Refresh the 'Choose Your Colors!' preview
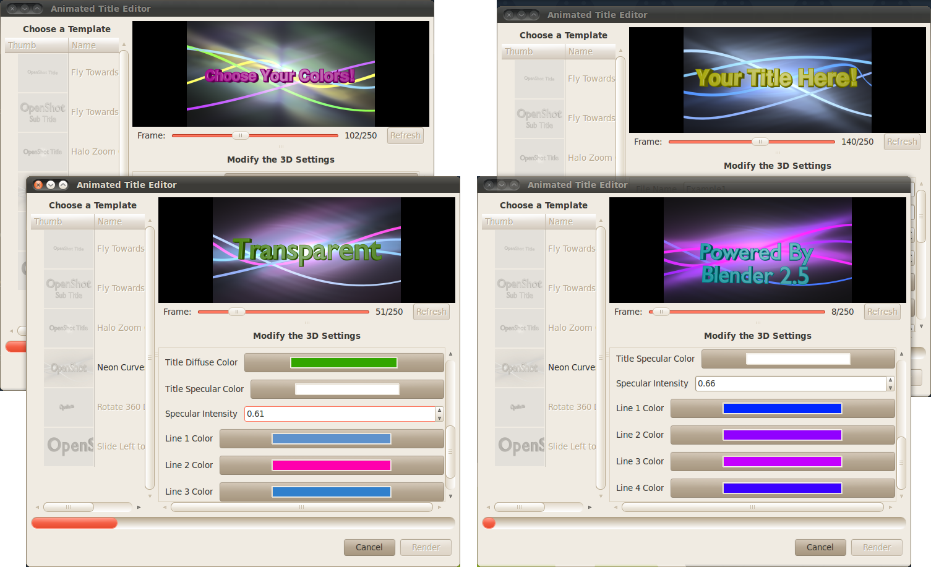The image size is (931, 567). pos(405,135)
